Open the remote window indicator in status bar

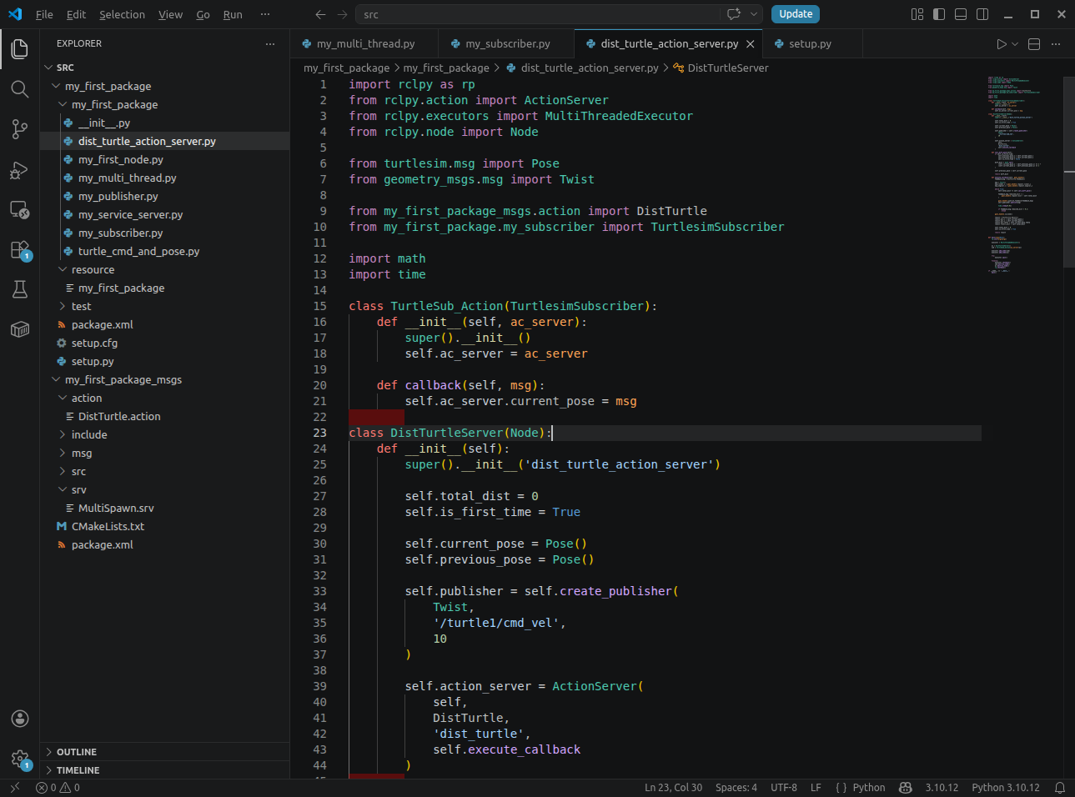pos(14,787)
